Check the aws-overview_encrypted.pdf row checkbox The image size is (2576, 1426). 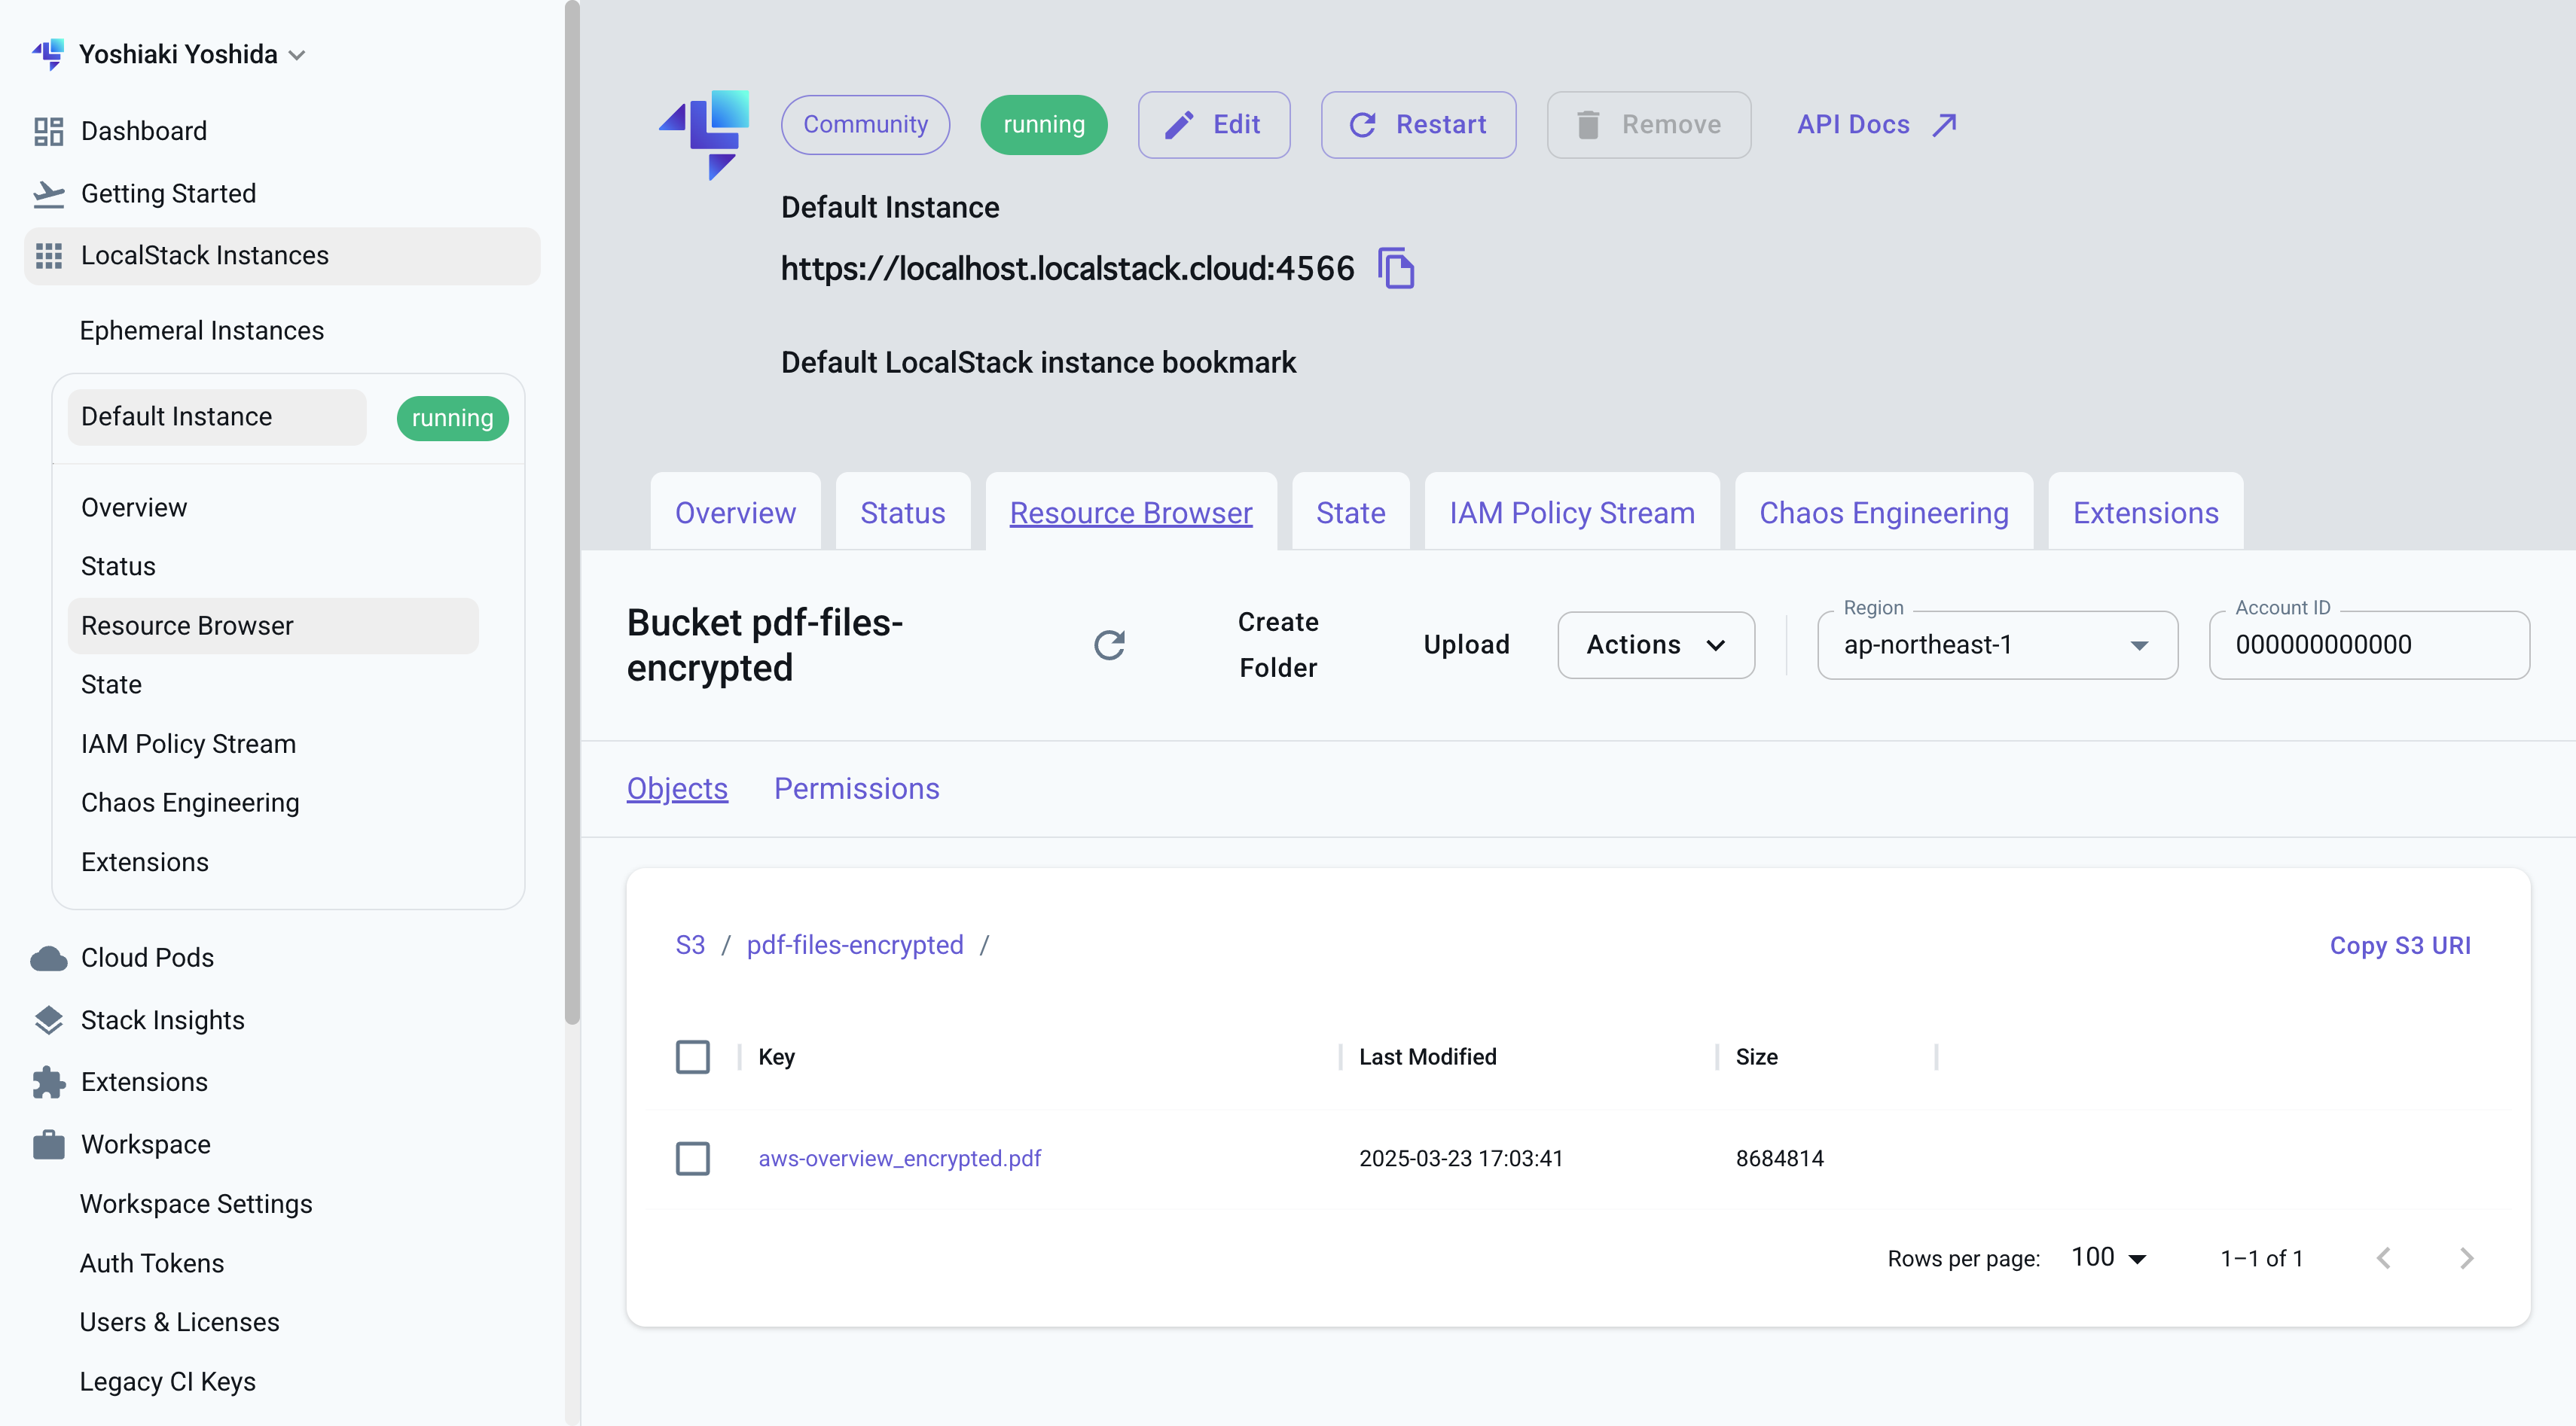tap(692, 1159)
